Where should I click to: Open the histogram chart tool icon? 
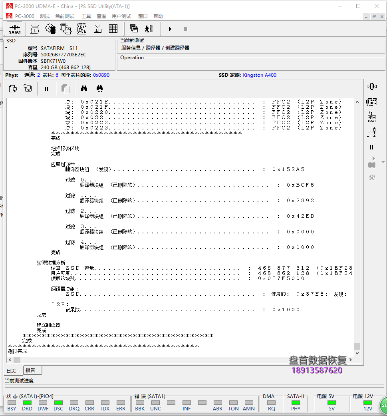click(97, 29)
